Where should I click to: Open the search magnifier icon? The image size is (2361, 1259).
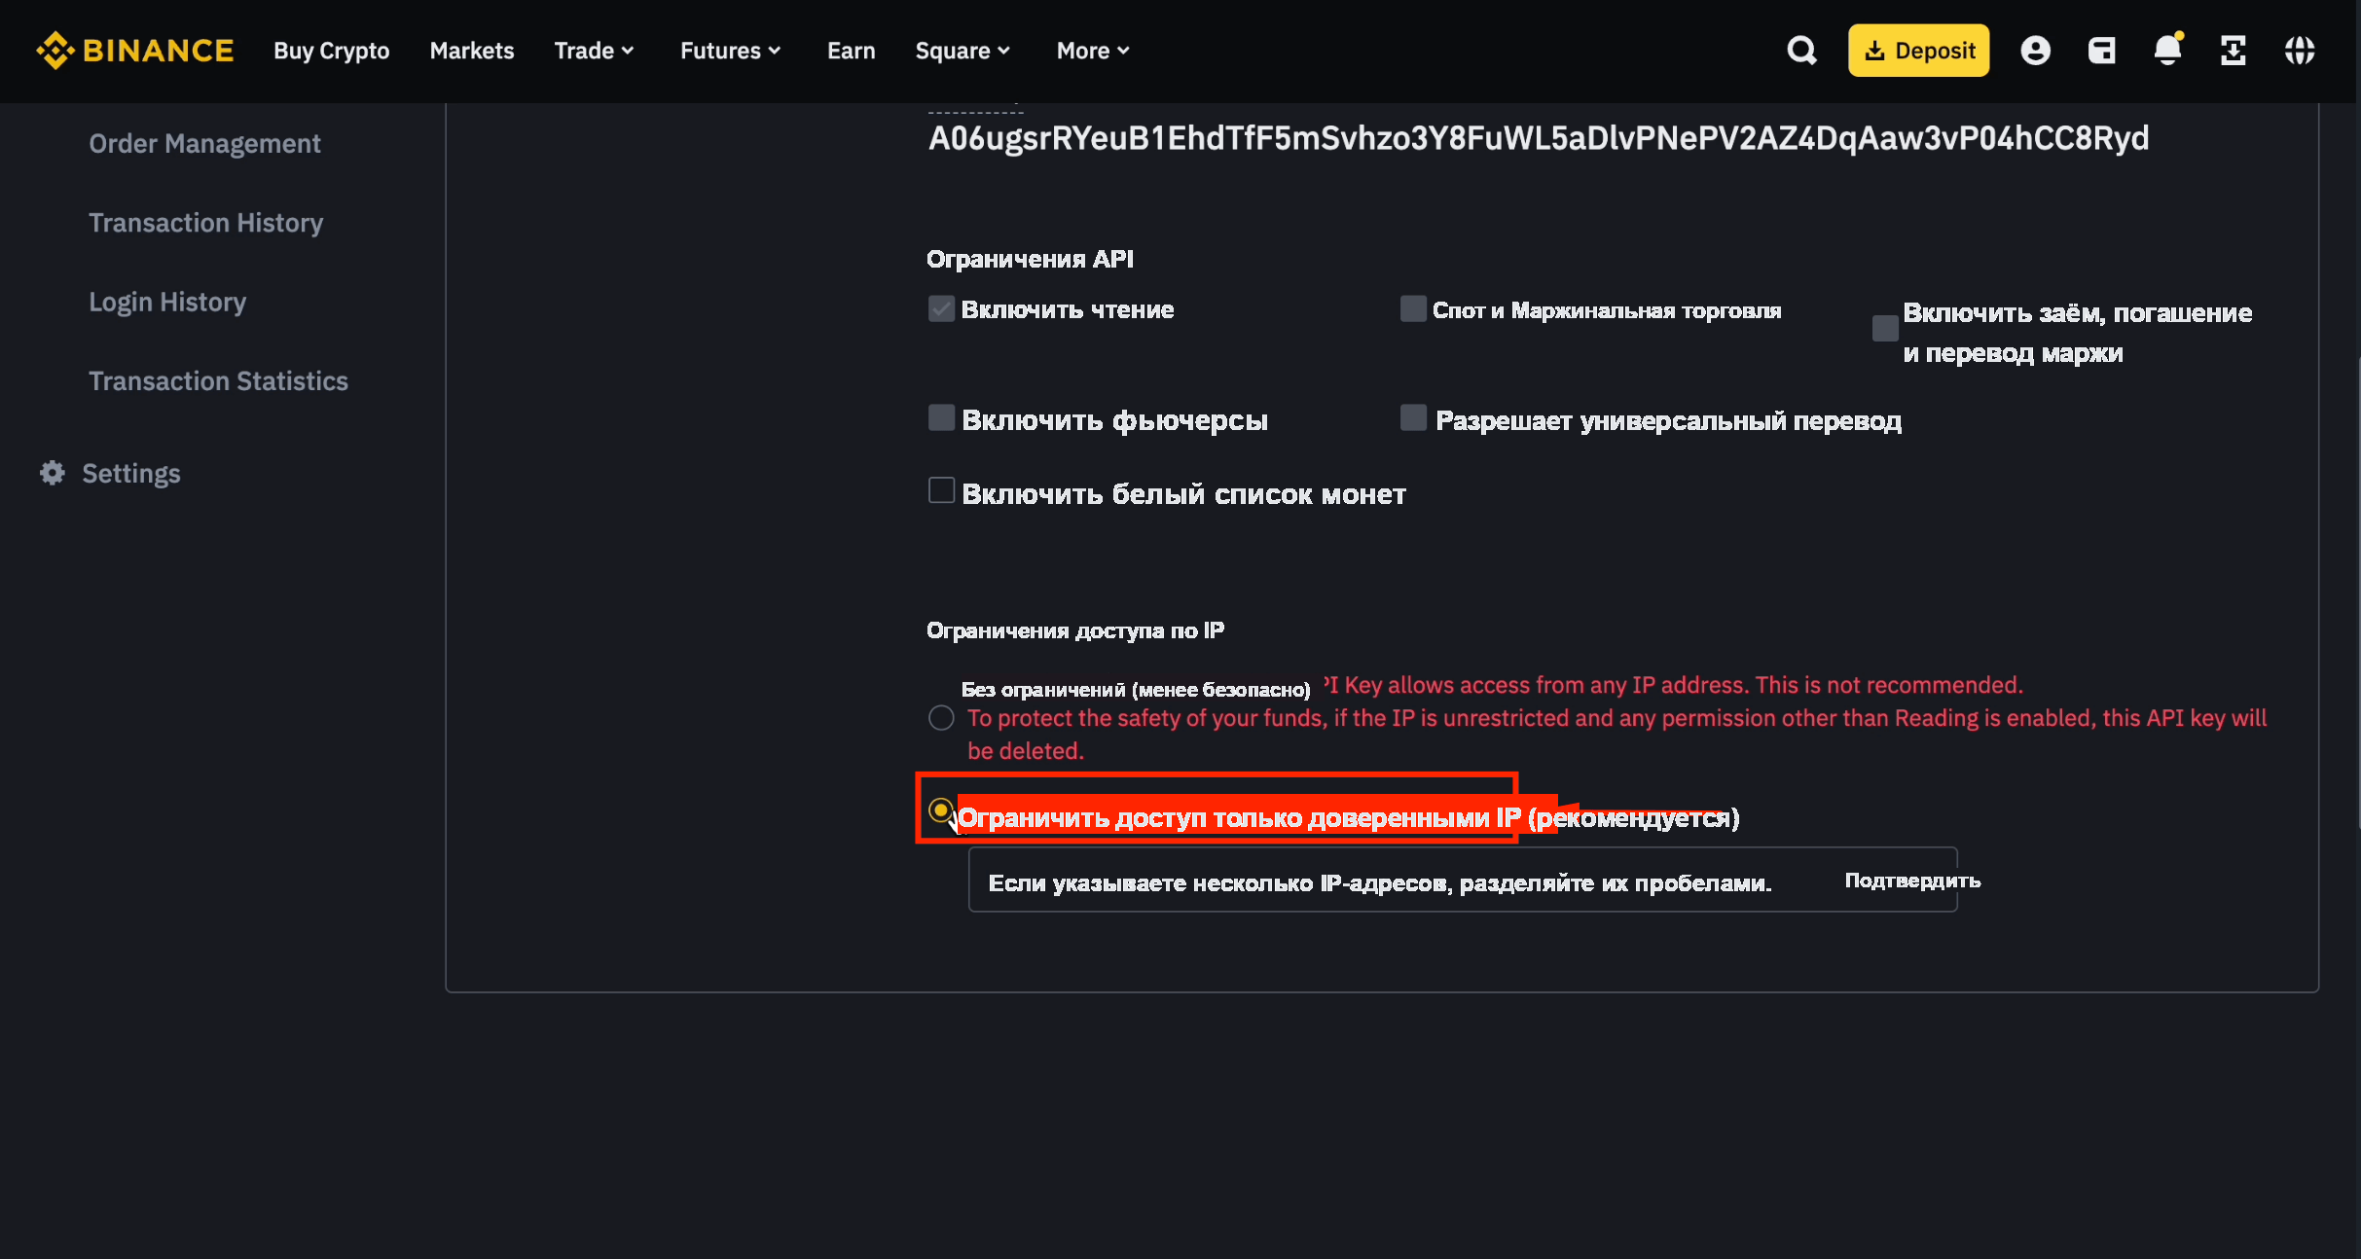point(1801,51)
